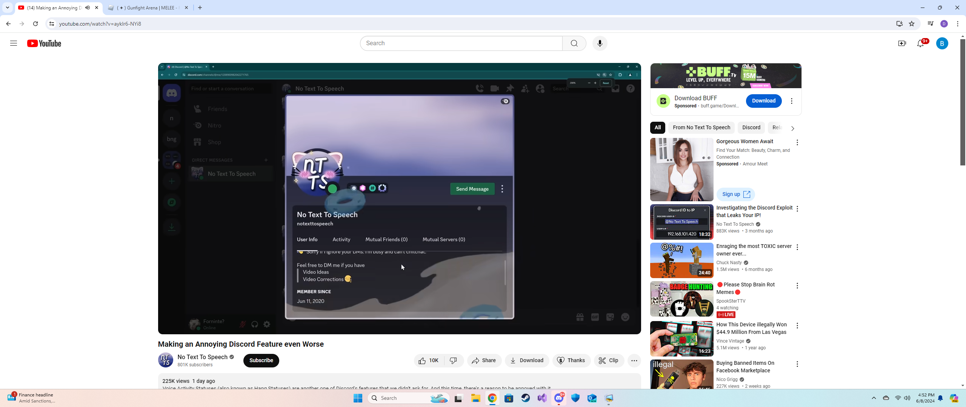Bookmark this page with star icon
966x407 pixels.
coord(912,24)
